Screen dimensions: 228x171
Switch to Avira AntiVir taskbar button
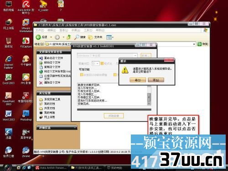pos(51,168)
